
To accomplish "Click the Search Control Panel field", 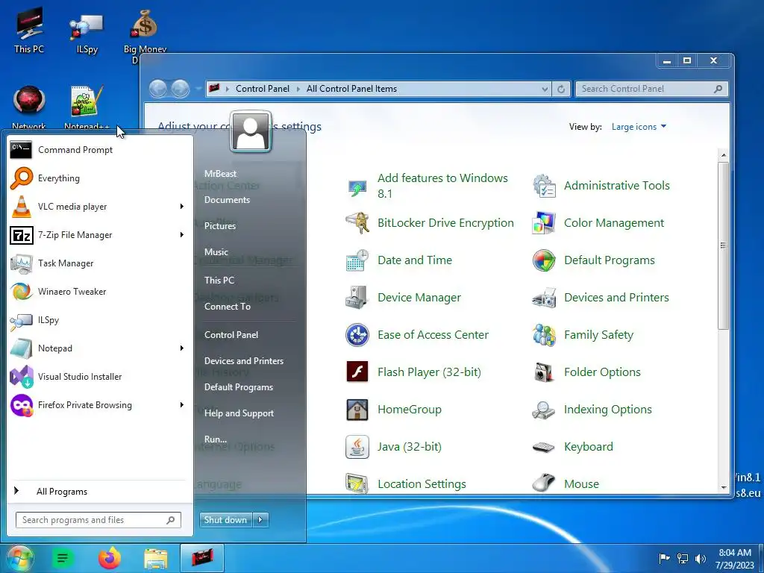I will [651, 89].
